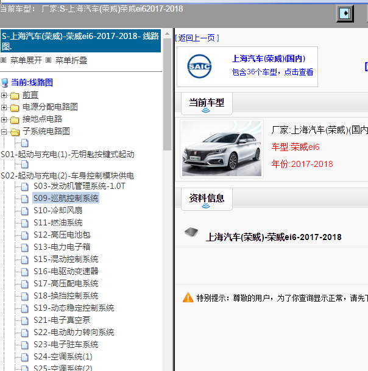Click the Roewe ei6 car thumbnail
Screen dimensions: 368x371
coord(222,149)
